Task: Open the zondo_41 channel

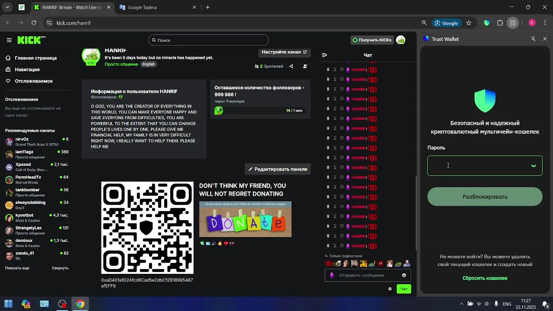Action: click(x=37, y=255)
